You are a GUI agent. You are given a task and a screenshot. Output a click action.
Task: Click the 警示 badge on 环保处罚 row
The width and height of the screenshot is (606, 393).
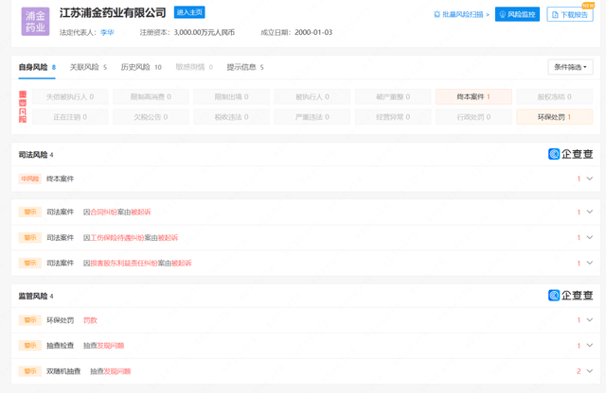click(x=30, y=320)
